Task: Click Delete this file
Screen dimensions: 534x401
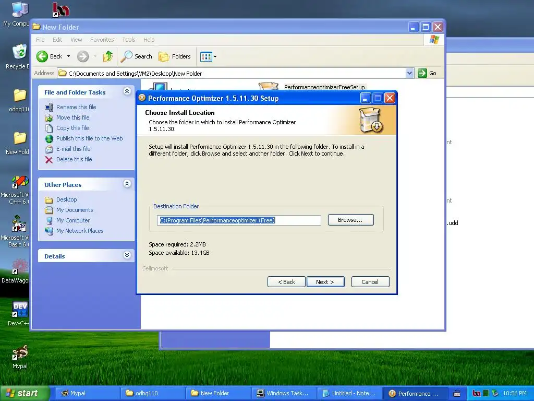Action: click(74, 159)
